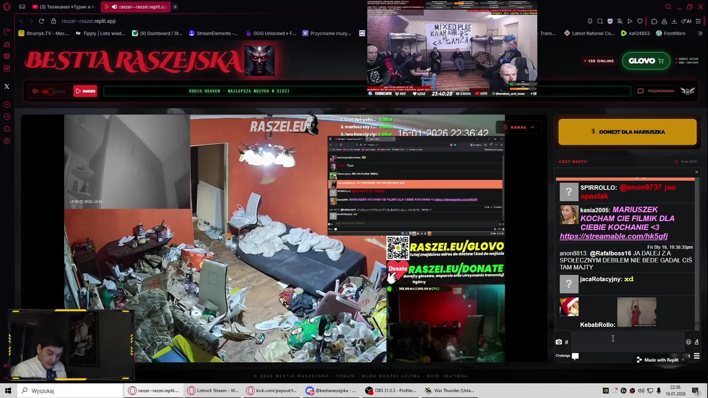Open the GOG Unlocked bookmark
The width and height of the screenshot is (708, 398).
270,33
